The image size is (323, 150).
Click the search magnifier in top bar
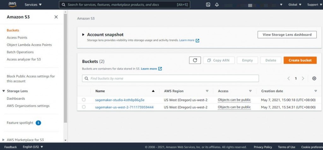click(64, 4)
